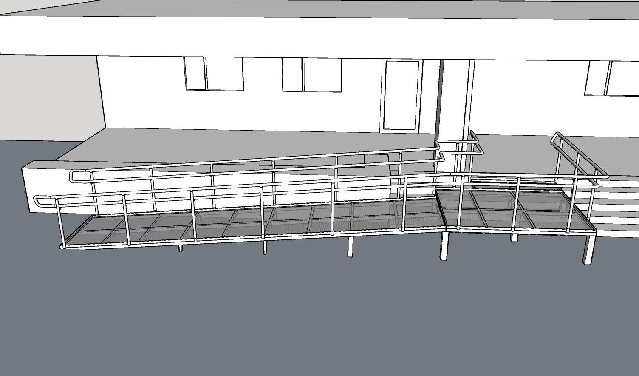Image resolution: width=639 pixels, height=376 pixels.
Task: Click the front handrail's curved left end
Action: pos(38,201)
